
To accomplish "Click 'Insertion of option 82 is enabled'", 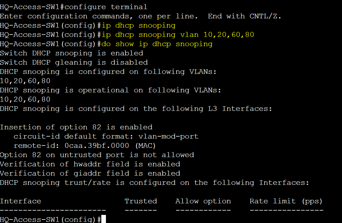I will click(76, 127).
